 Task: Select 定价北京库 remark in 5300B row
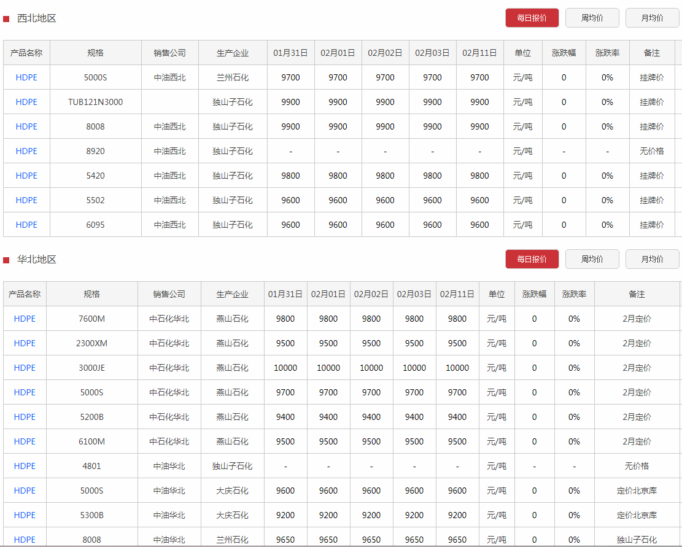[x=637, y=515]
